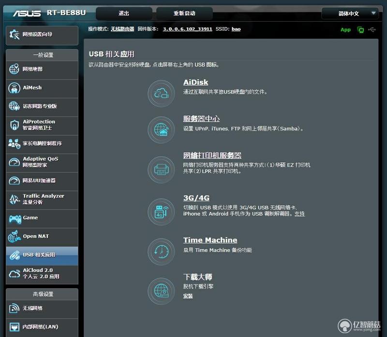Select the network map globe icon
Screen dimensions: 387x337
point(14,69)
